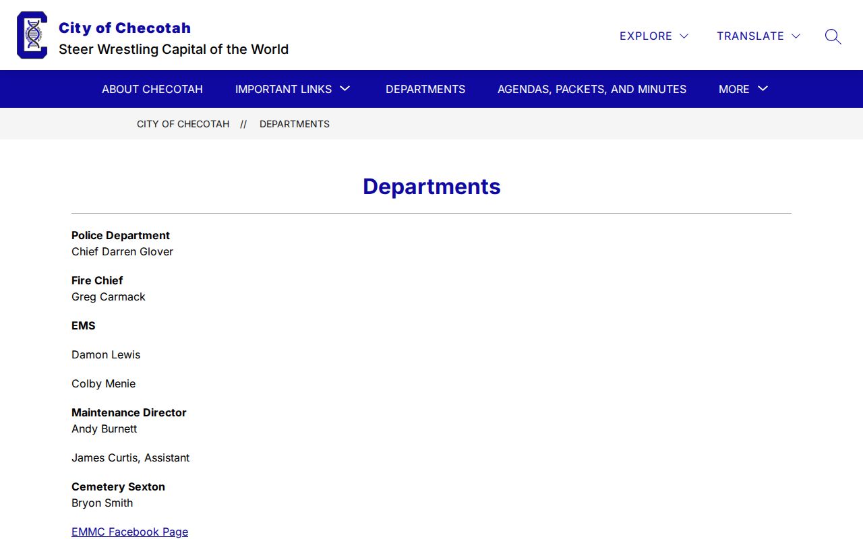This screenshot has height=539, width=863.
Task: Click the name Bryon Smith
Action: click(102, 503)
